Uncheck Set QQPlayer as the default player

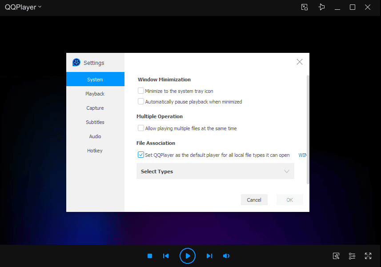click(x=140, y=155)
